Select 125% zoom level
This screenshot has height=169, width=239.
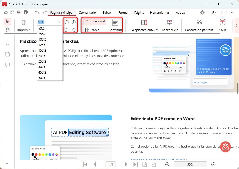pyautogui.click(x=50, y=45)
